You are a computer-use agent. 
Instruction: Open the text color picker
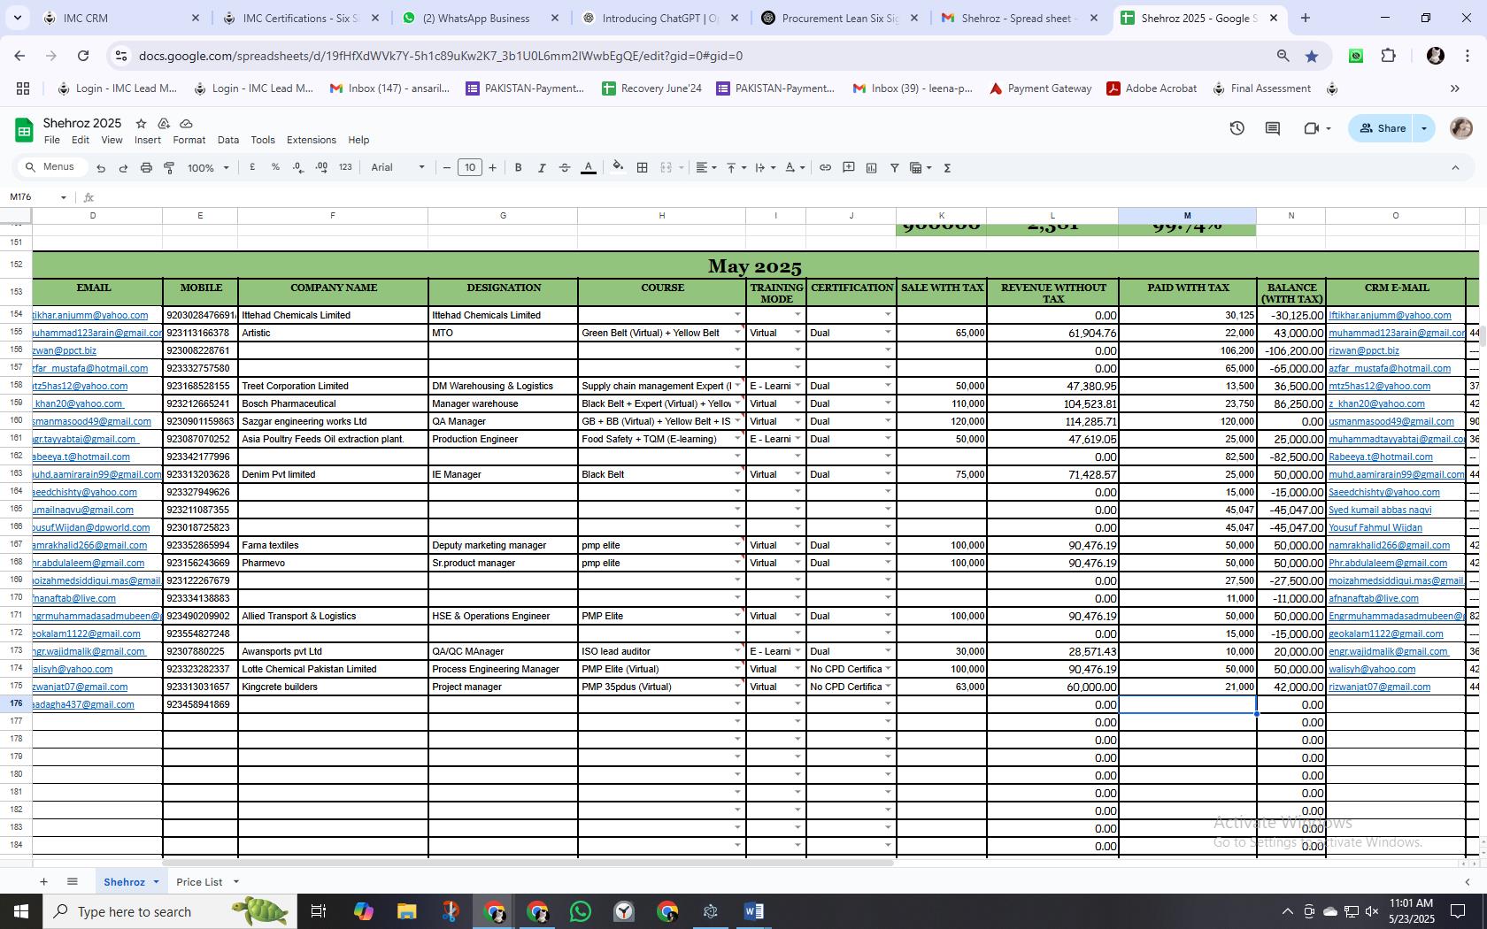coord(589,167)
